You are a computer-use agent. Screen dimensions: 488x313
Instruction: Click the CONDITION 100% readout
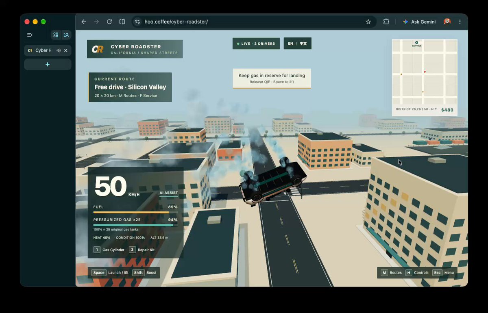[x=130, y=237]
